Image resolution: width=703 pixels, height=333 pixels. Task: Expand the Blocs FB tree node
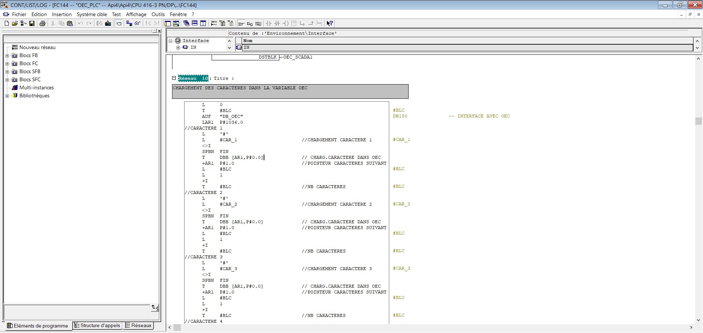coord(7,56)
